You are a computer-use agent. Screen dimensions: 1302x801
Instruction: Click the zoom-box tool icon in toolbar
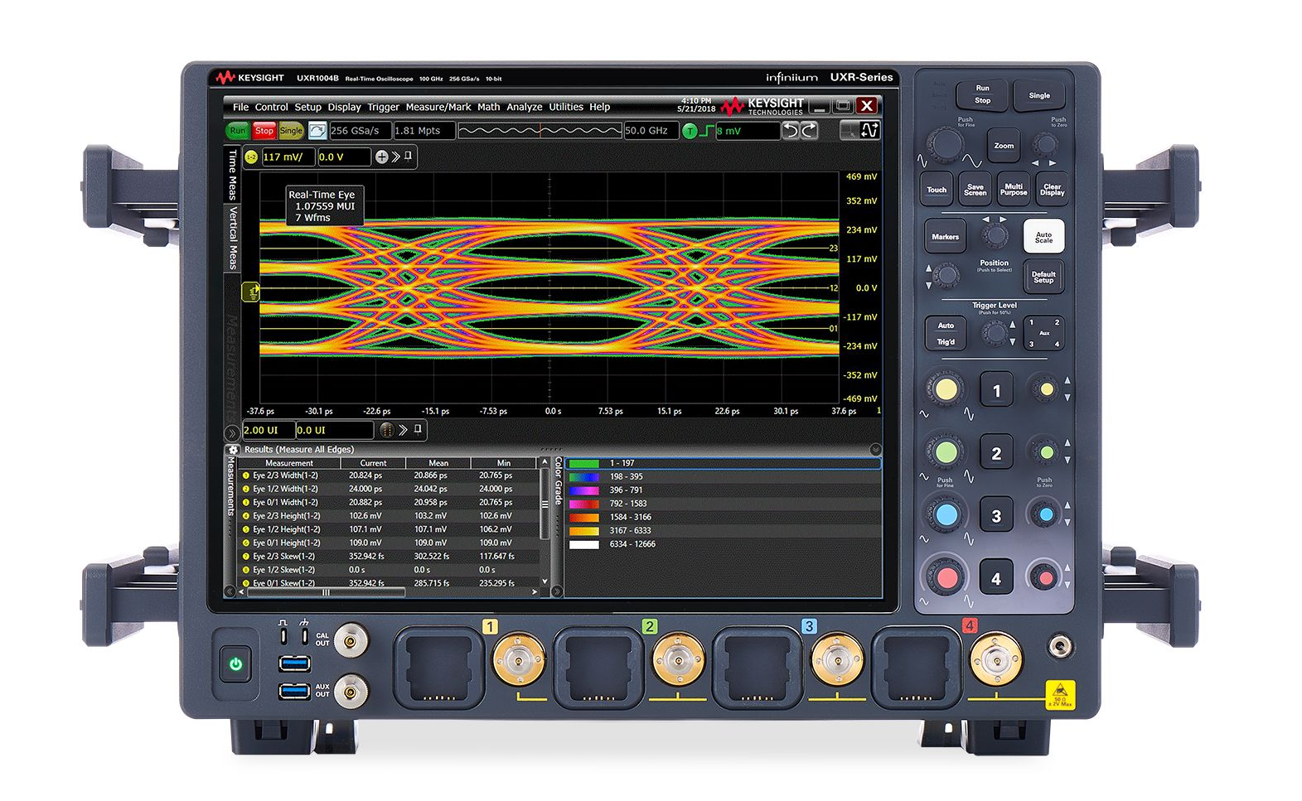pyautogui.click(x=849, y=130)
